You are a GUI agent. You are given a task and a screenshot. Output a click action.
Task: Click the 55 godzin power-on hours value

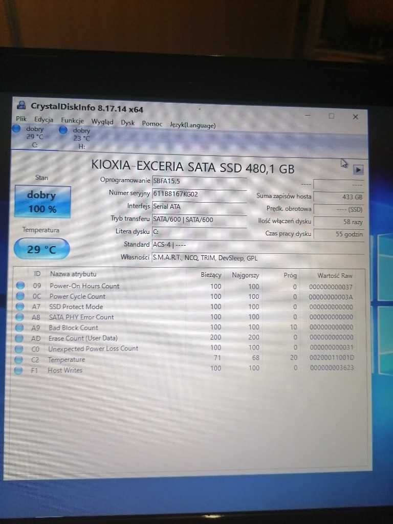click(339, 234)
